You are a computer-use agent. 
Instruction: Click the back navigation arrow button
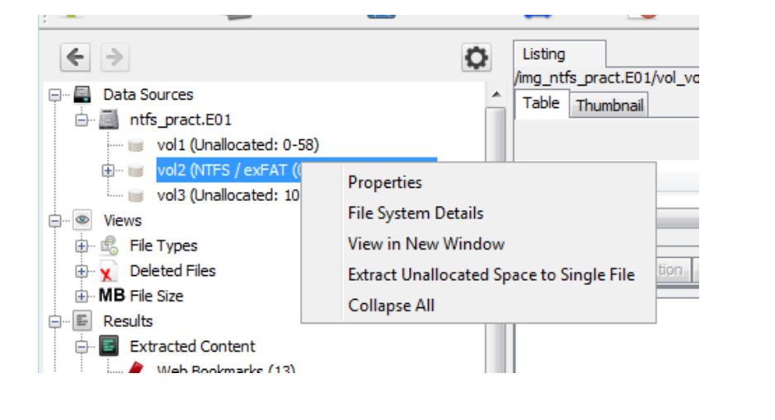coord(75,58)
